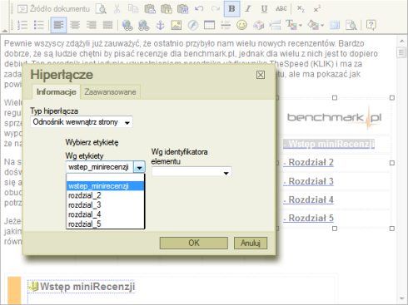This screenshot has height=305, width=408.
Task: Click the editor scrollbar up arrow
Action: click(402, 42)
